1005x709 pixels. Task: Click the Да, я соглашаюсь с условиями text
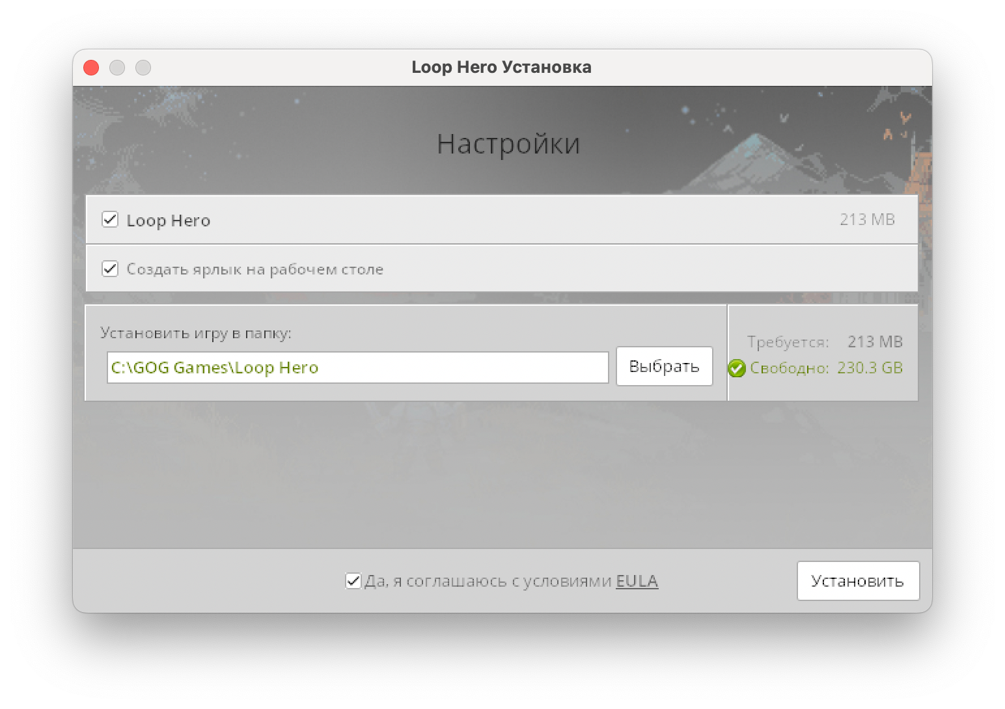pos(488,581)
